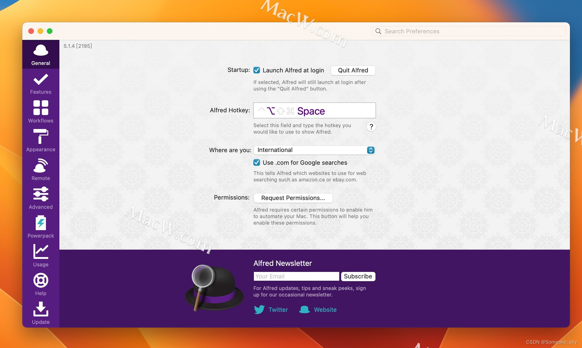This screenshot has height=348, width=582.
Task: Click the Quit Alfred button
Action: pos(353,70)
